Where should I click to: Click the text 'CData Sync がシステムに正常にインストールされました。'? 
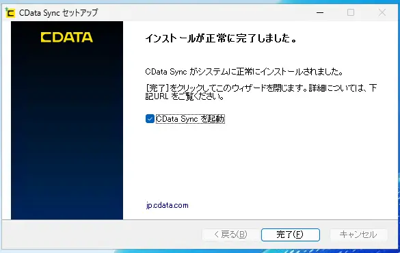click(244, 72)
